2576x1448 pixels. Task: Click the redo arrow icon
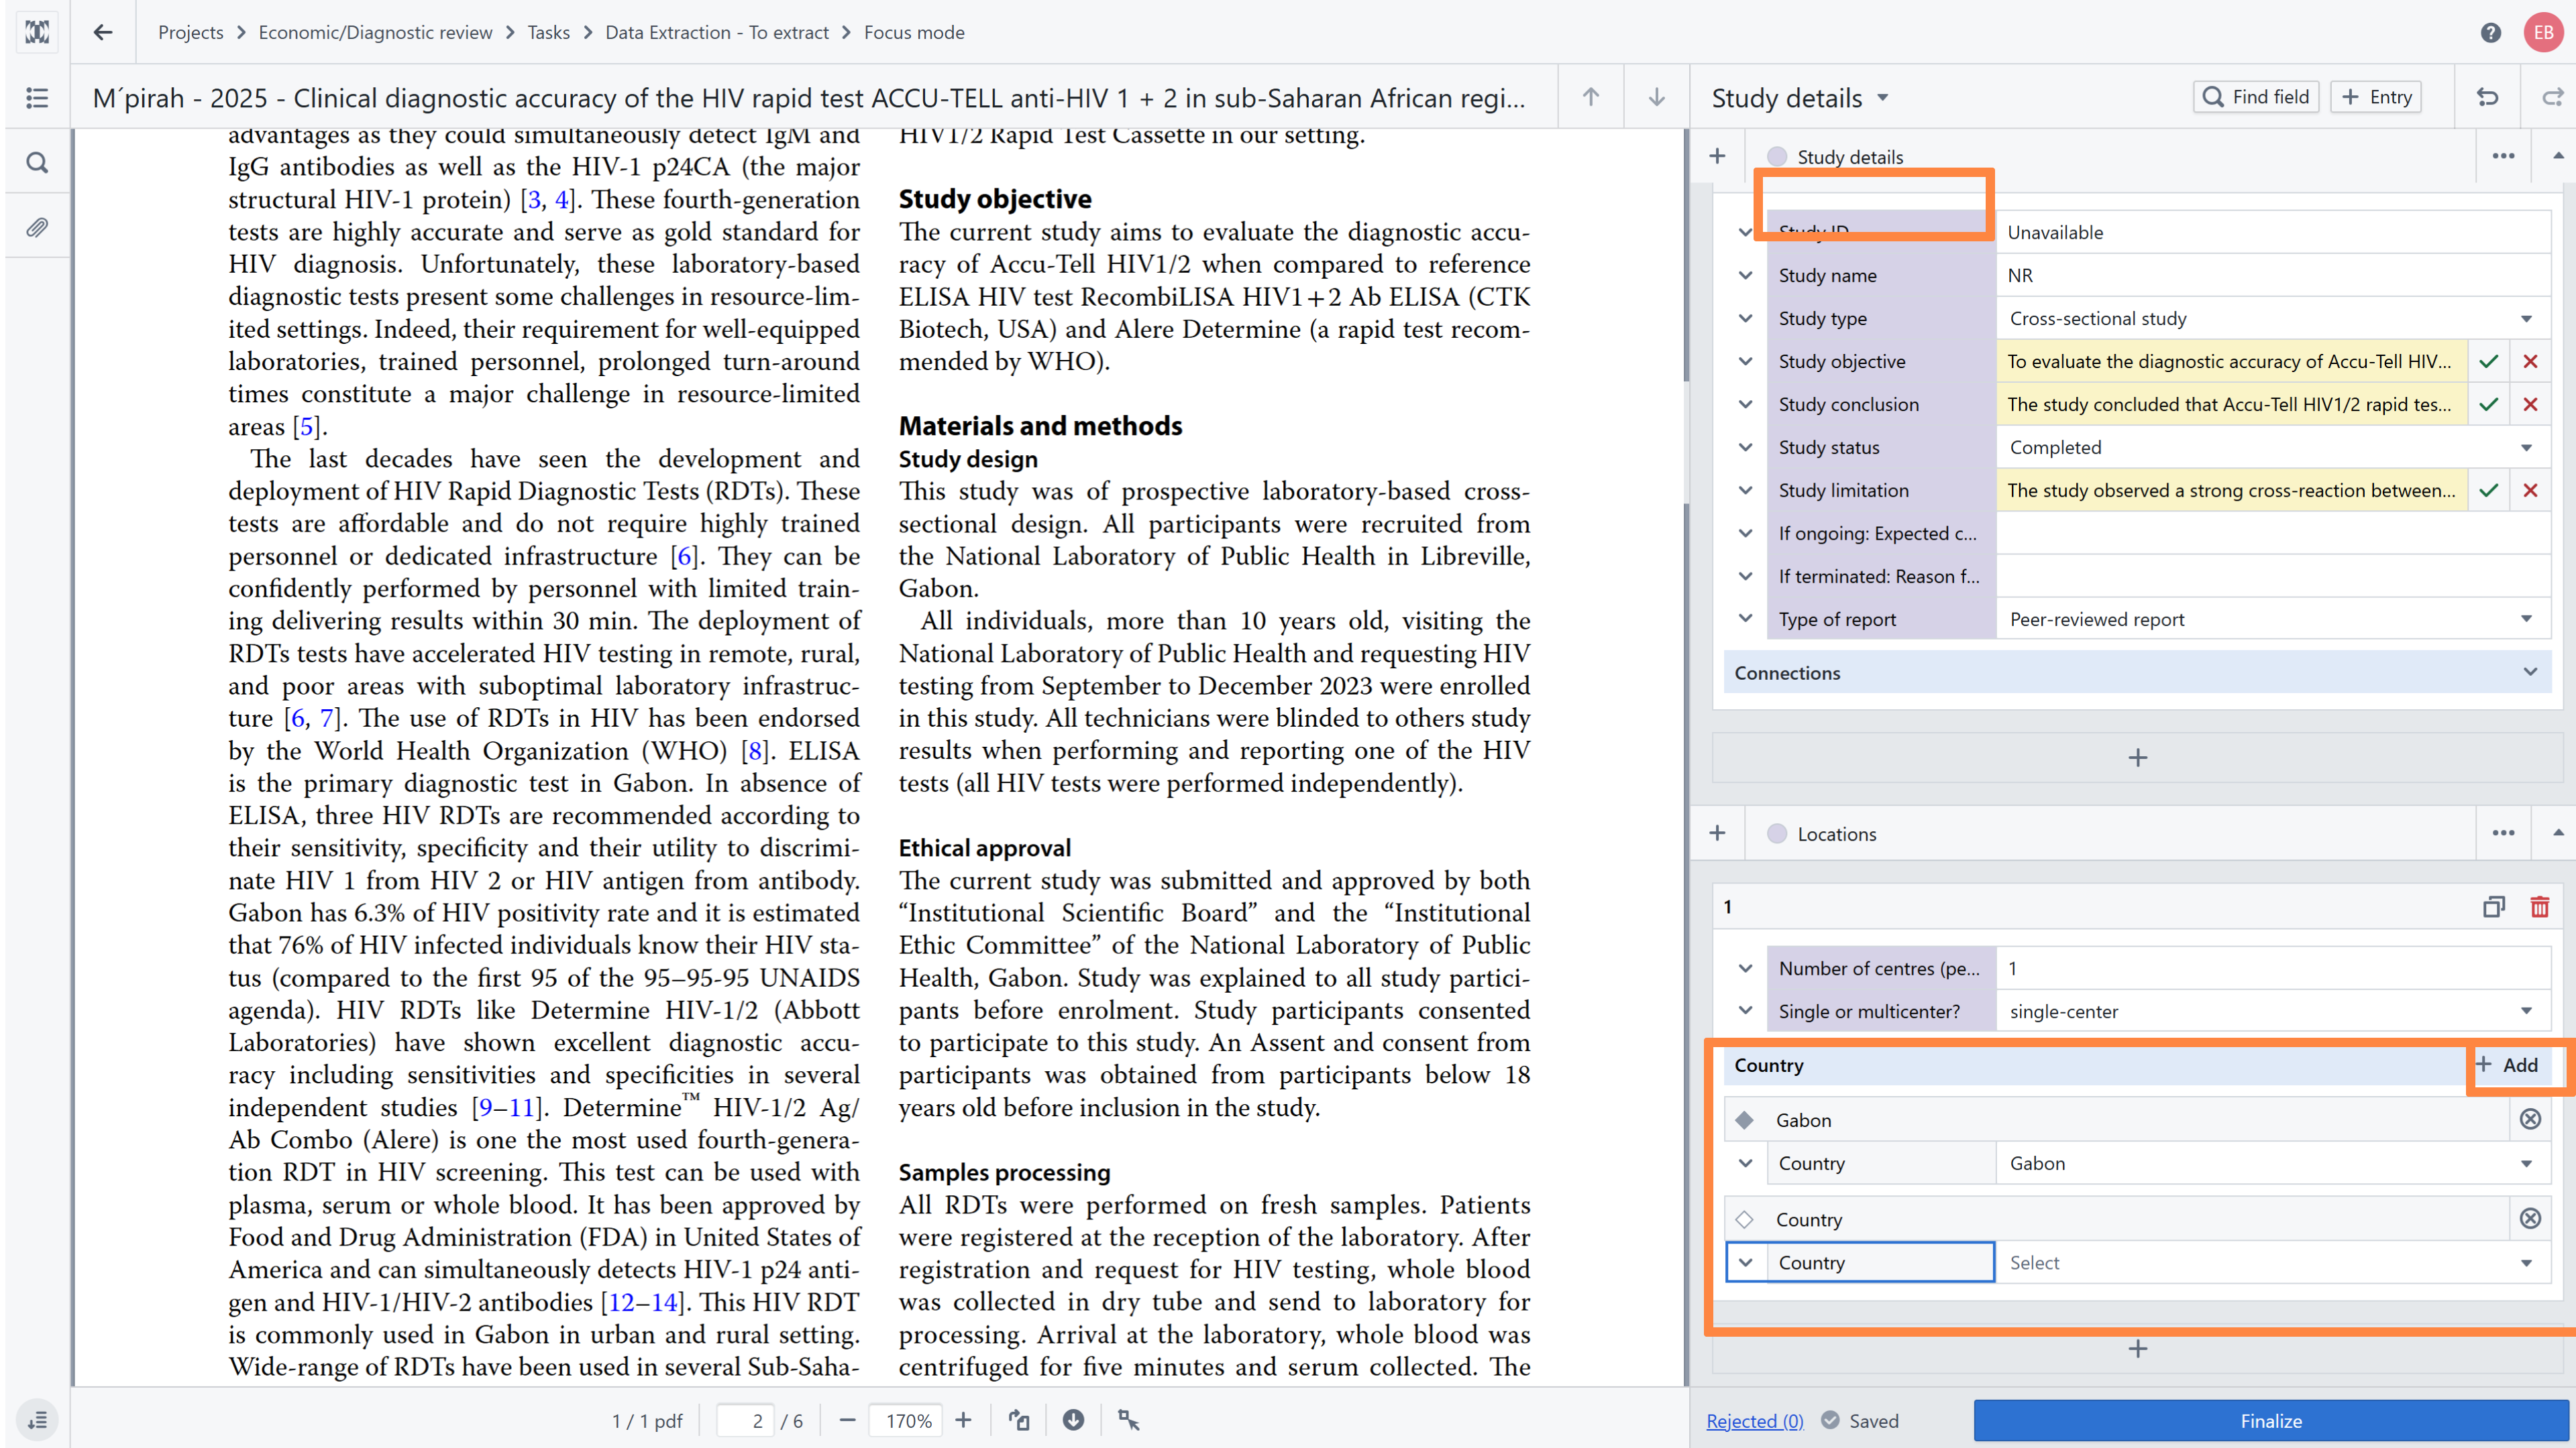[2553, 97]
